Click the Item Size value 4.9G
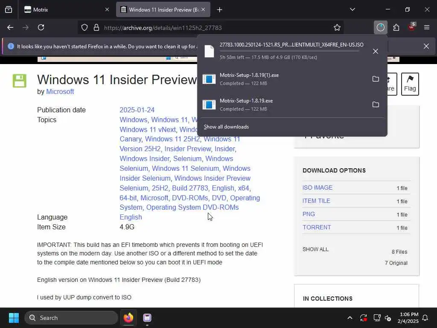Viewport: 437px width, 328px height. [x=127, y=227]
